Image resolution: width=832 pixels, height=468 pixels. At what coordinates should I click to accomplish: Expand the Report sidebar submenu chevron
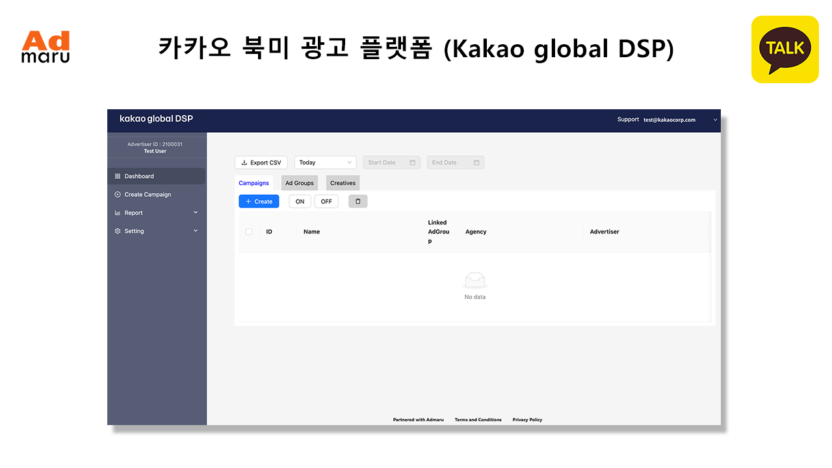[196, 213]
